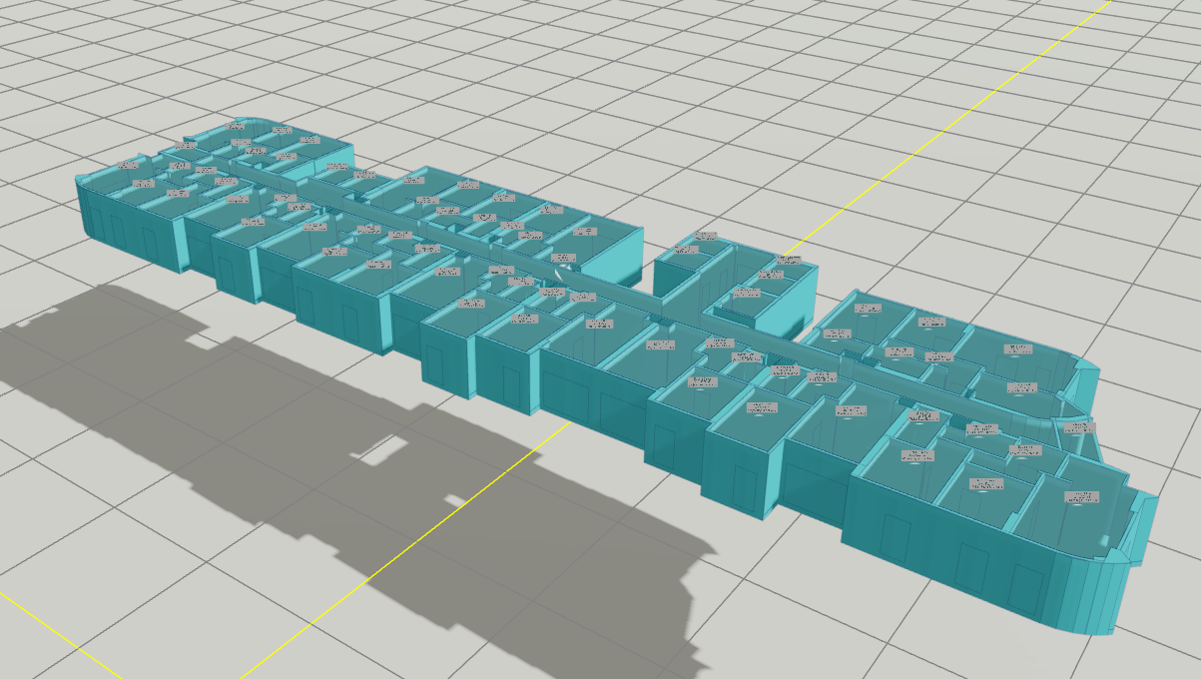This screenshot has height=679, width=1201.
Task: Select the topmost label on the detached annex block
Action: pyautogui.click(x=706, y=237)
